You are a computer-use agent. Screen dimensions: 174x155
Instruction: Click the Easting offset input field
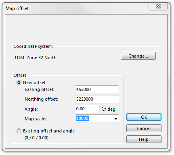[x=97, y=89]
